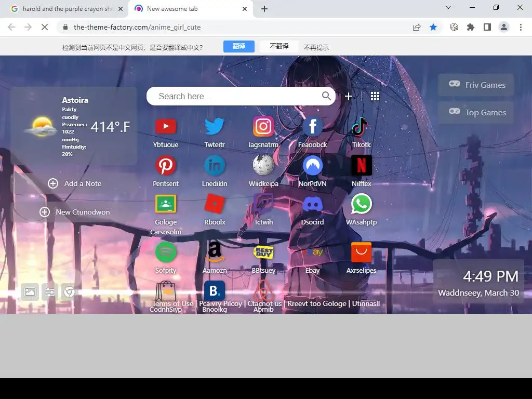Open the eBay shortcut icon
This screenshot has height=399, width=532.
(312, 252)
